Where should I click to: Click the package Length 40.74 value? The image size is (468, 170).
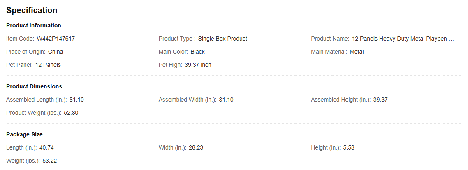pos(46,148)
